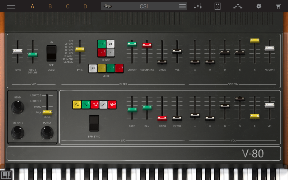Select the sine wave LFO shape button
This screenshot has height=180, width=288.
(x=77, y=105)
